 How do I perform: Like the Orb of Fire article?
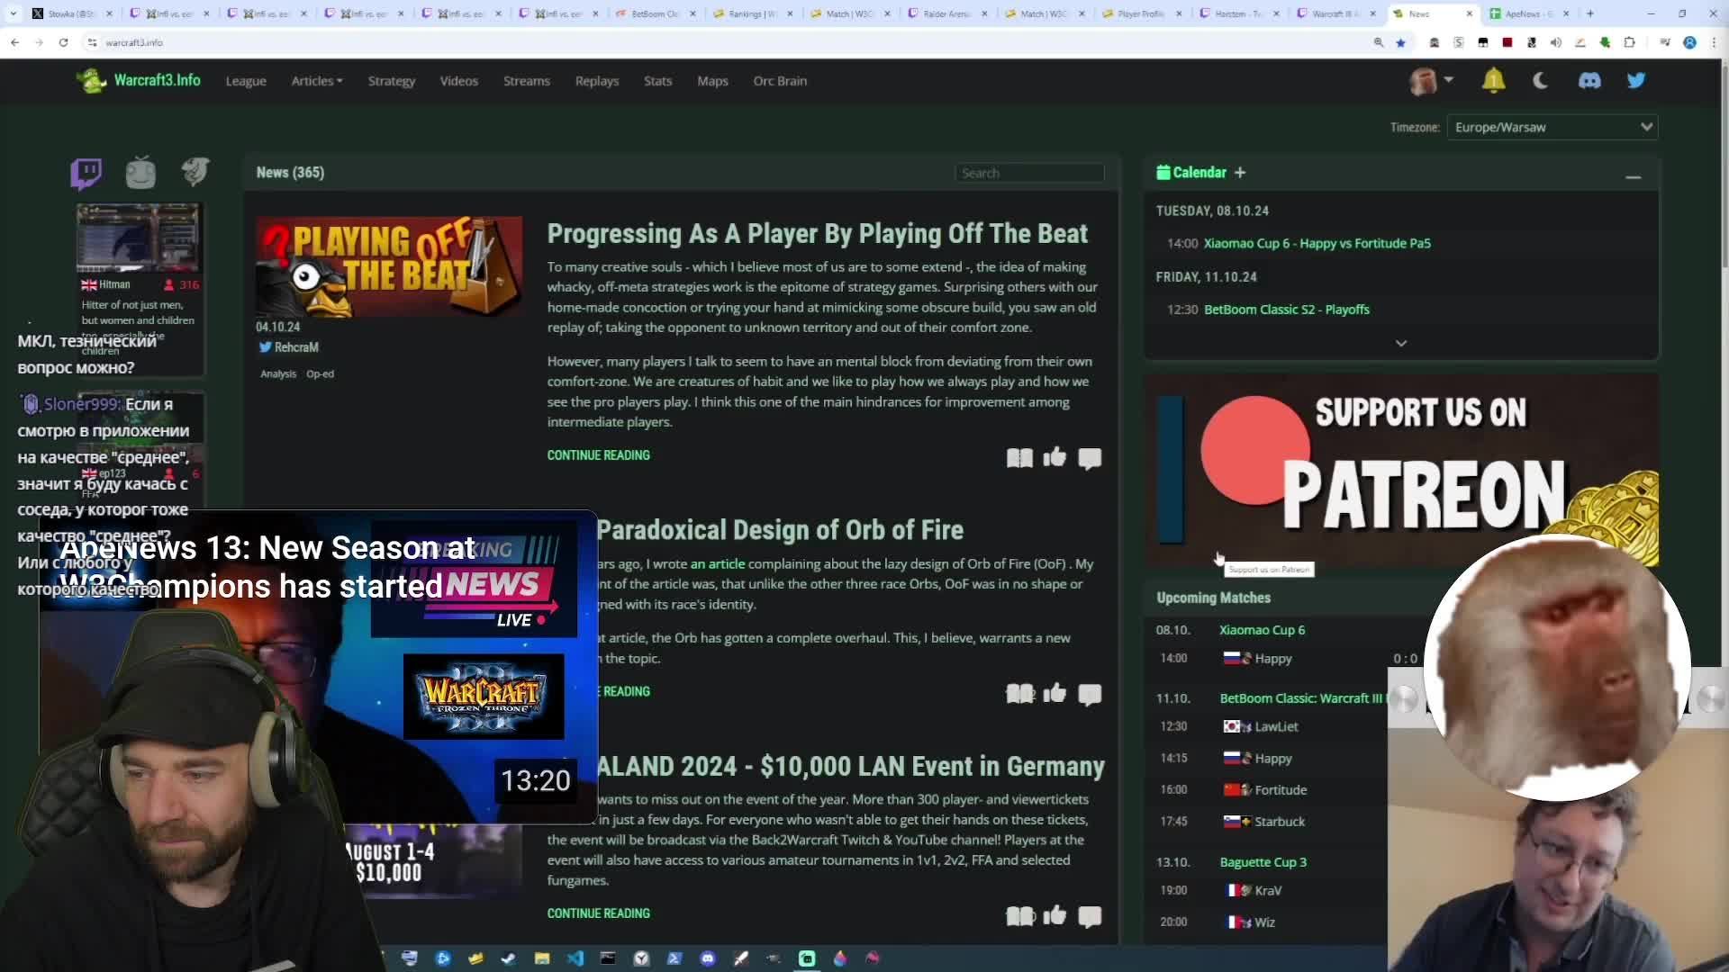pos(1055,694)
